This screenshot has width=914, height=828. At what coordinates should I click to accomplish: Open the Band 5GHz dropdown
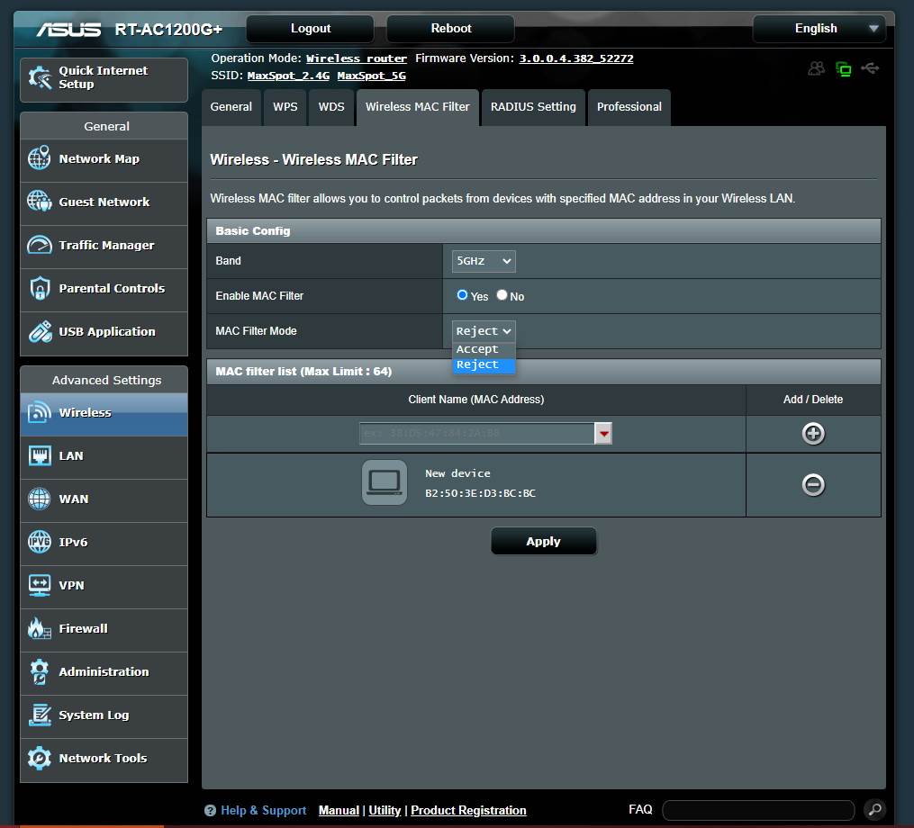click(x=484, y=261)
